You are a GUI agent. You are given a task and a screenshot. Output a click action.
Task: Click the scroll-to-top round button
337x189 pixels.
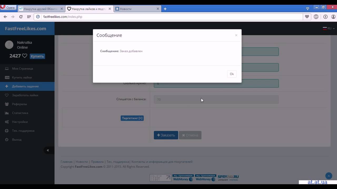329,176
